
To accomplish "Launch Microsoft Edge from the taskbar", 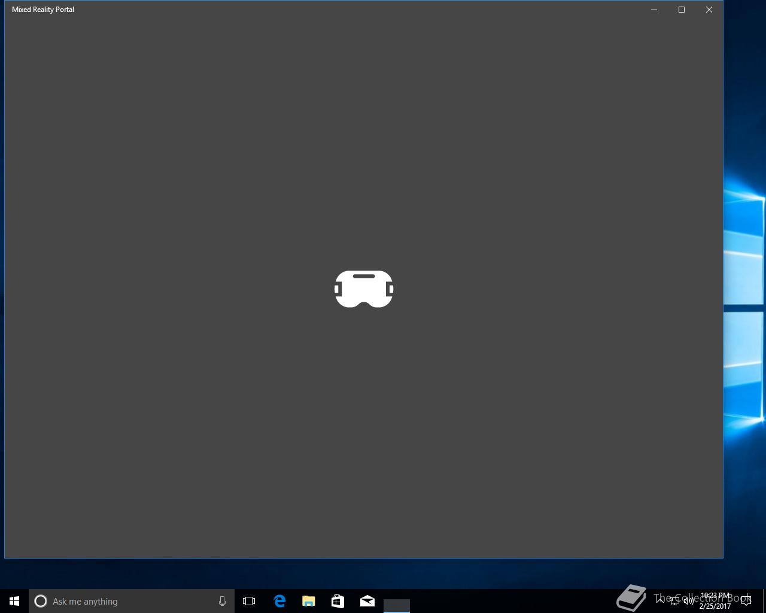I will click(279, 601).
